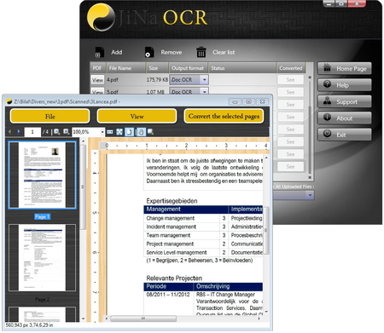The width and height of the screenshot is (384, 333).
Task: Click the Home Page button label
Action: coord(352,69)
